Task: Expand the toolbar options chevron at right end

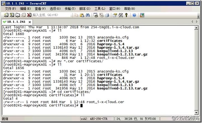Action: (198, 17)
